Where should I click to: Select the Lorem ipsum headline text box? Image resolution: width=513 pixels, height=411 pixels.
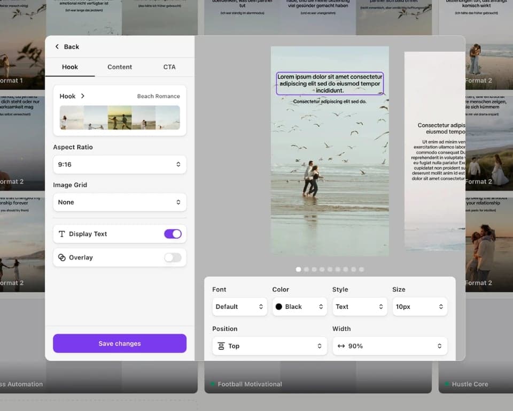coord(330,83)
